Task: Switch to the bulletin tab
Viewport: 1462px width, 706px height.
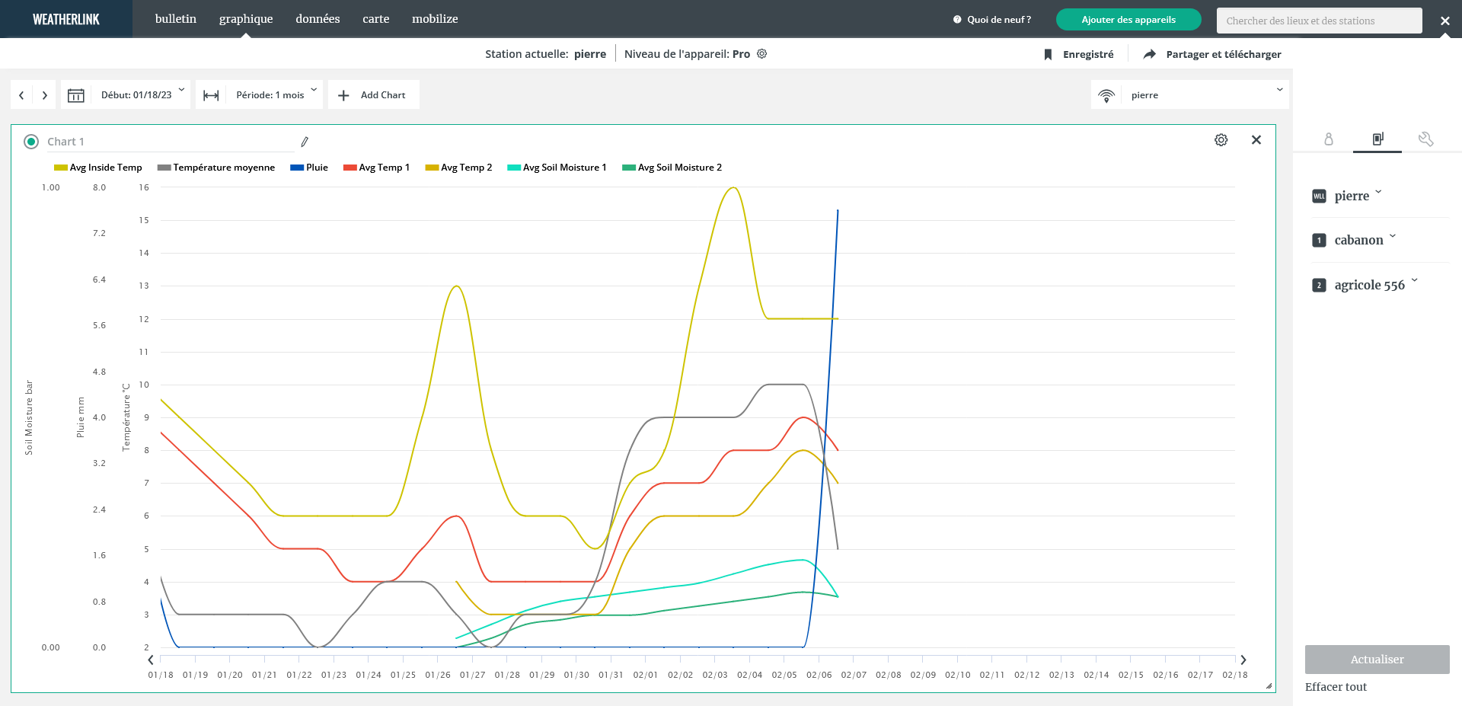Action: tap(175, 19)
